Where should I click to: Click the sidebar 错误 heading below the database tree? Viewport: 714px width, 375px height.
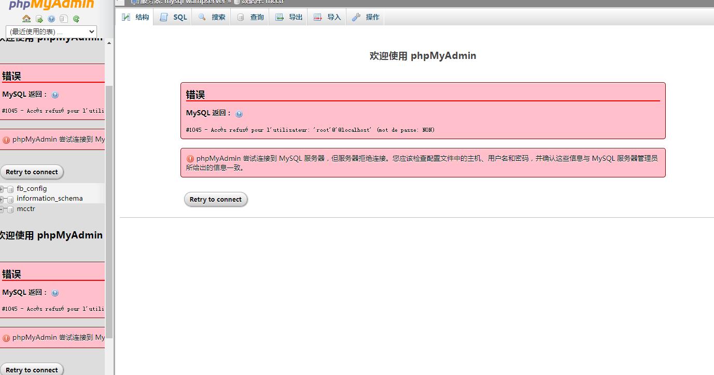coord(11,274)
